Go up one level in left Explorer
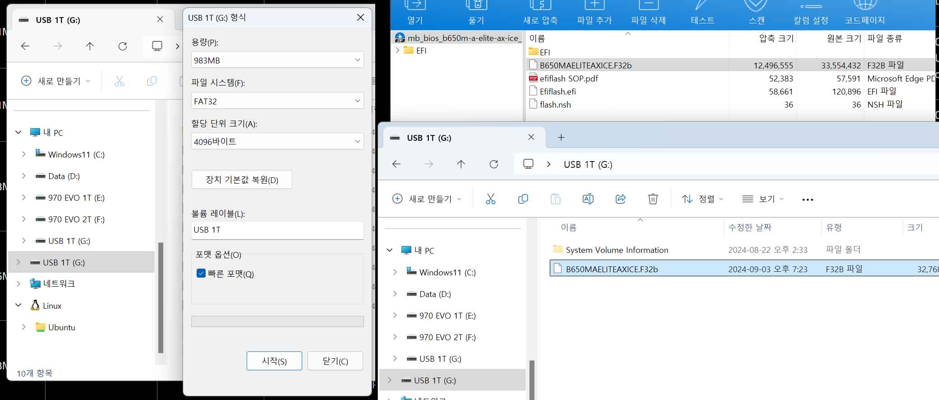The image size is (939, 400). 90,46
